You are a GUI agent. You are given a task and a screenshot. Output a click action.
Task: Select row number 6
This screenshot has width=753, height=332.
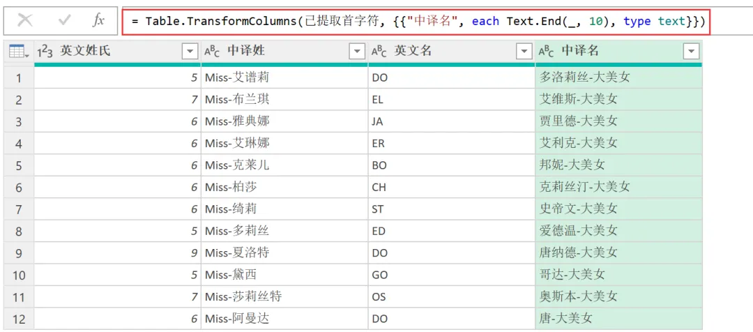pos(19,188)
